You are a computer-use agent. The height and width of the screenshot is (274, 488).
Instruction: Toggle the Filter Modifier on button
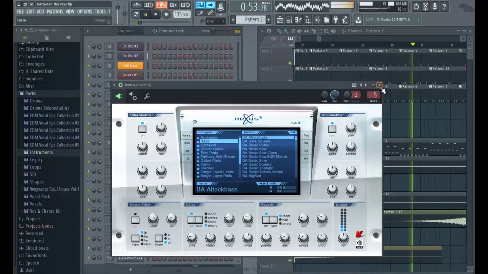tap(142, 130)
